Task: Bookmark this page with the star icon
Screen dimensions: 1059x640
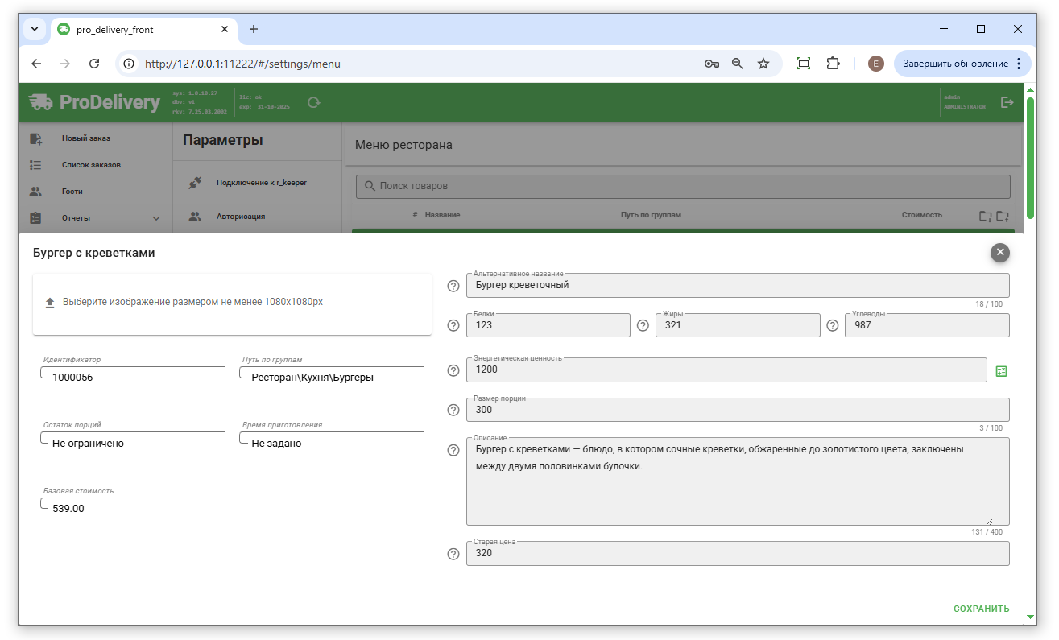Action: tap(763, 64)
